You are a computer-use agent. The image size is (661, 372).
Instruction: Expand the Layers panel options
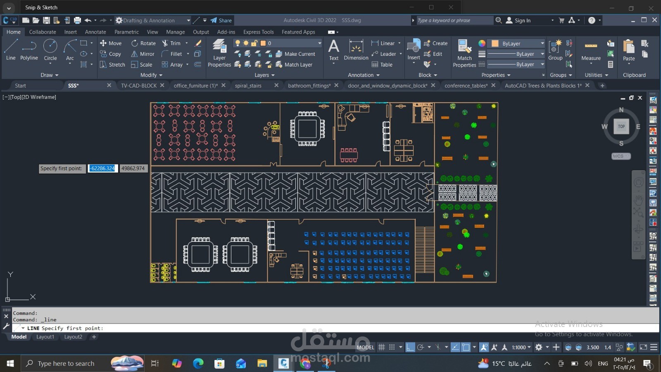272,75
